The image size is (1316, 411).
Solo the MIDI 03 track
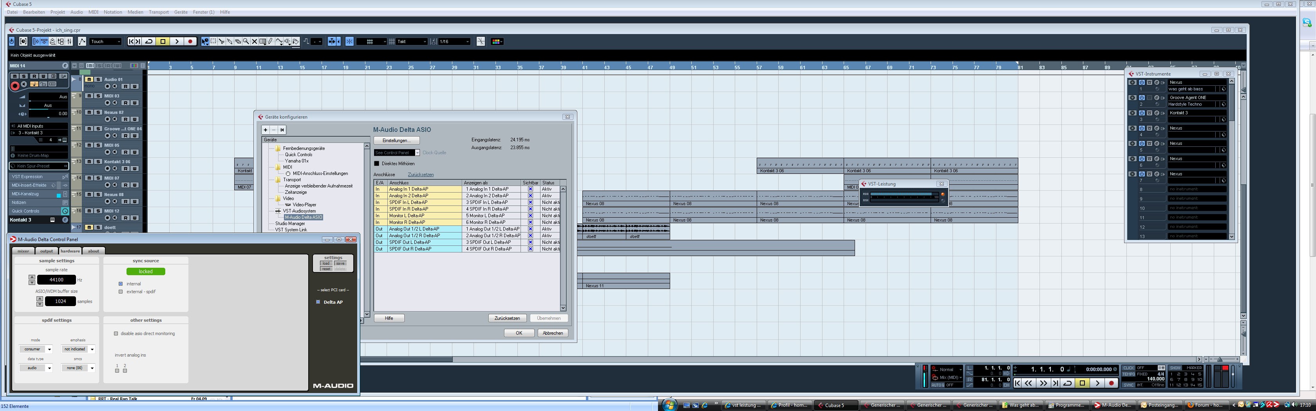(x=98, y=96)
